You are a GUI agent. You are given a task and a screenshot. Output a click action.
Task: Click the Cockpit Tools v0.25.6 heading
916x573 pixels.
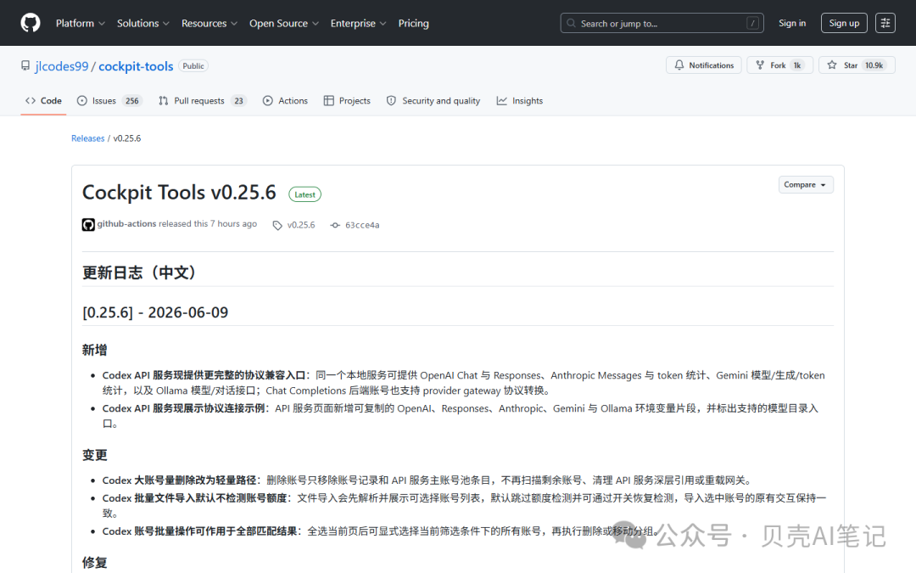click(x=179, y=193)
